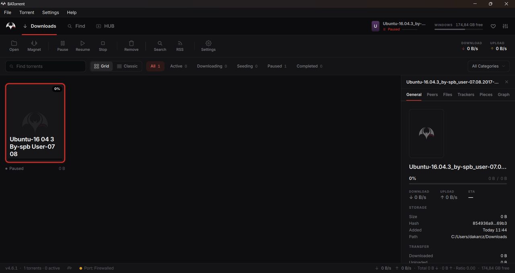Click the header Ubuntu-16.04.3 paused torrent
This screenshot has height=273, width=515.
click(x=404, y=24)
